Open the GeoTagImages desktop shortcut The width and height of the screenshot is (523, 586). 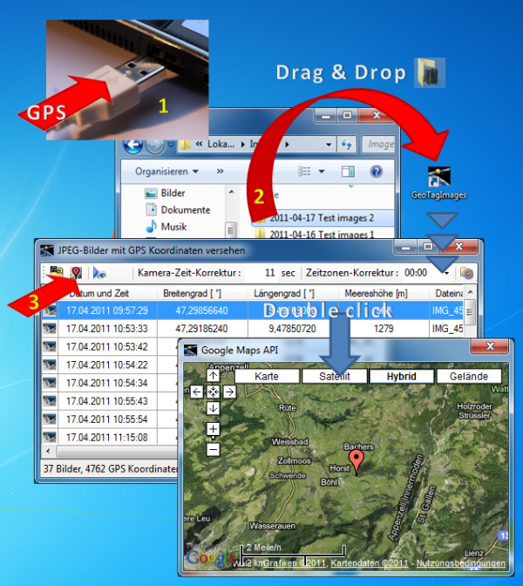pyautogui.click(x=439, y=183)
